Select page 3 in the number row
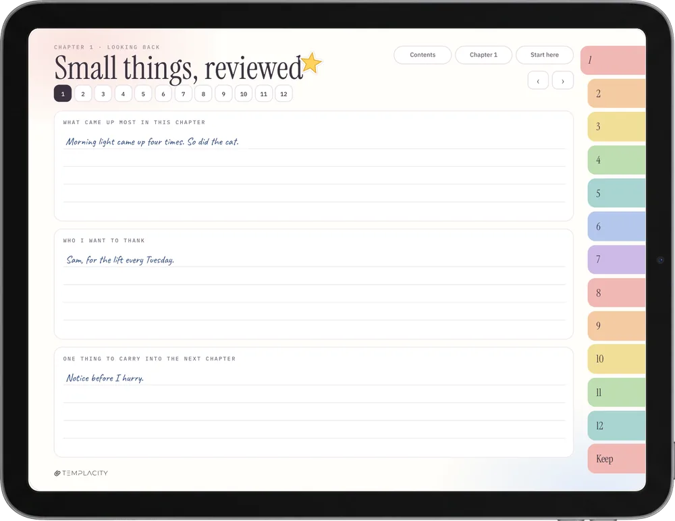The height and width of the screenshot is (521, 675). (x=103, y=94)
